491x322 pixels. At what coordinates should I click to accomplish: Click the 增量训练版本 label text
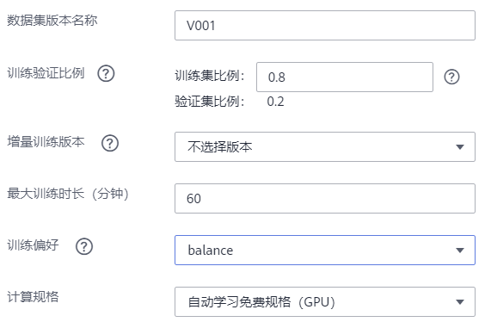click(46, 142)
